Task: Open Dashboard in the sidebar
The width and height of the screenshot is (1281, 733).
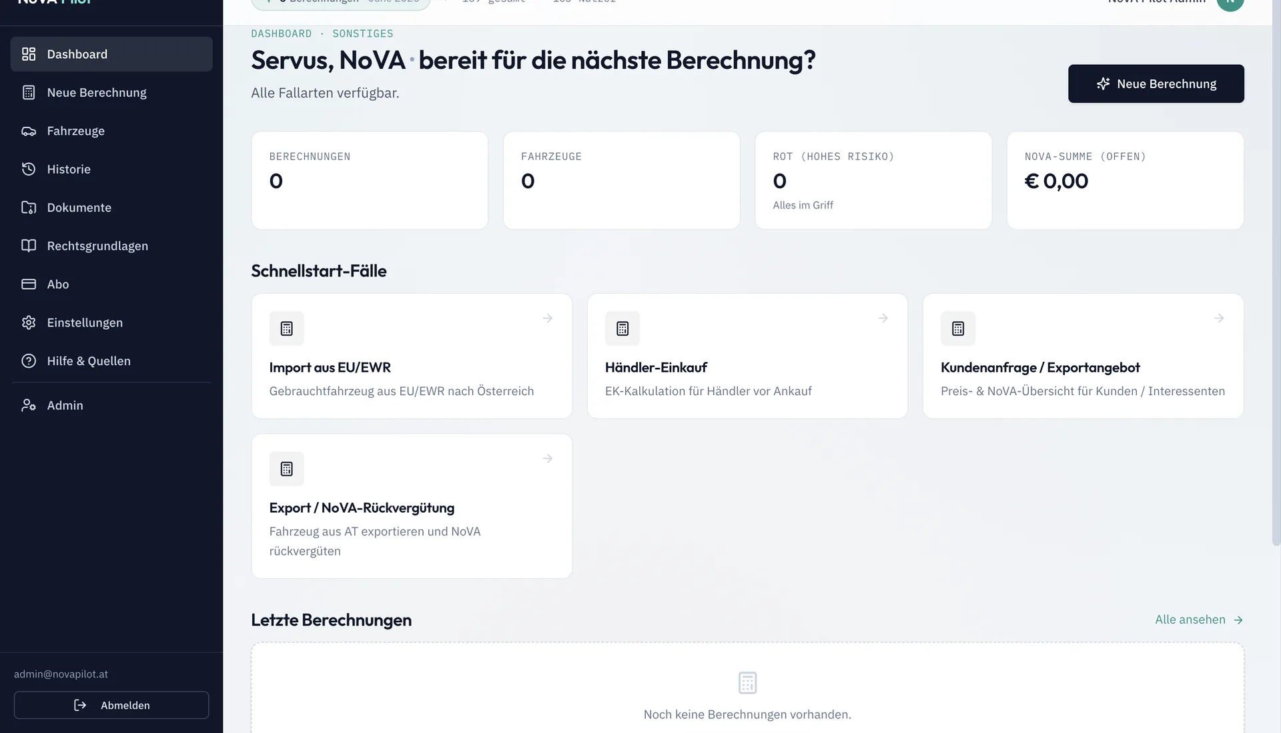Action: (111, 54)
